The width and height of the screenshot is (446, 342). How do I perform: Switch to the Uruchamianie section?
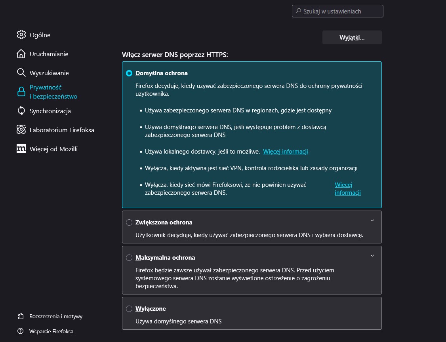[49, 54]
